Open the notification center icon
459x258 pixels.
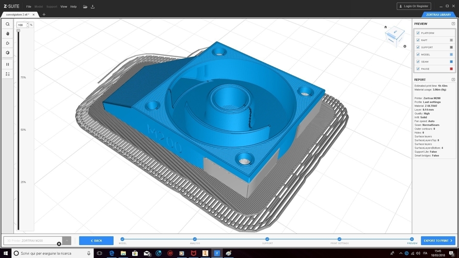coord(452,253)
